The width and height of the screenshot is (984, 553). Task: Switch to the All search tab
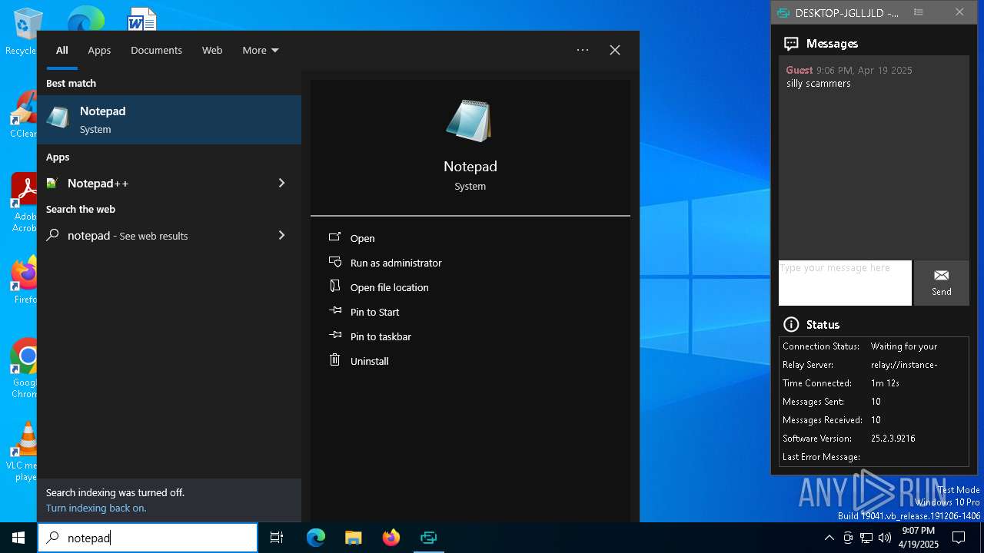click(62, 50)
